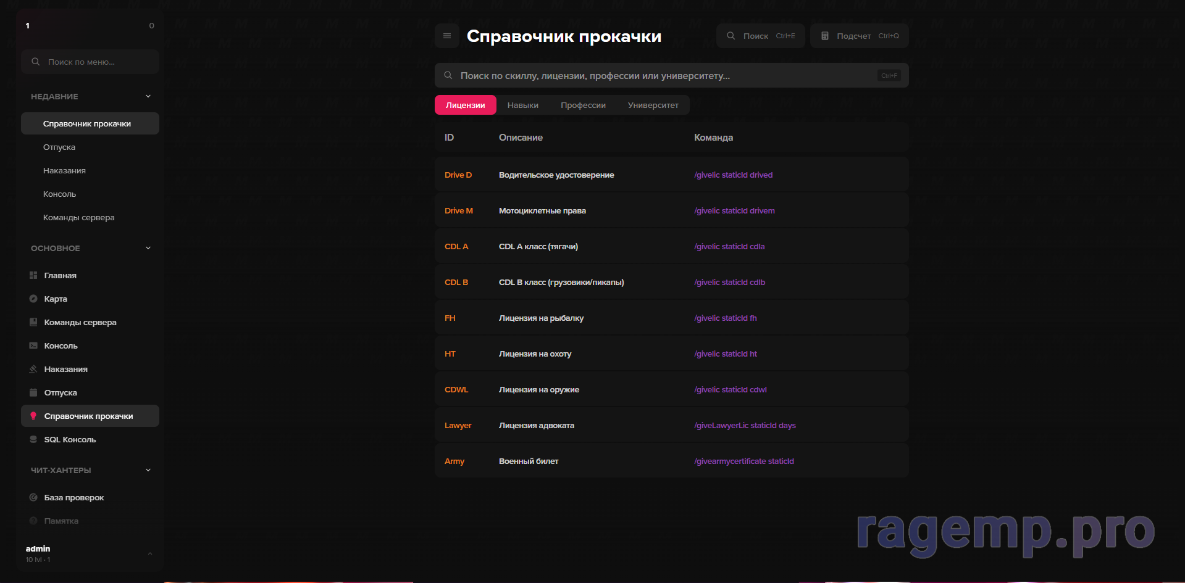Collapse the ОСНОВНОЕ section
The image size is (1185, 583).
[148, 248]
